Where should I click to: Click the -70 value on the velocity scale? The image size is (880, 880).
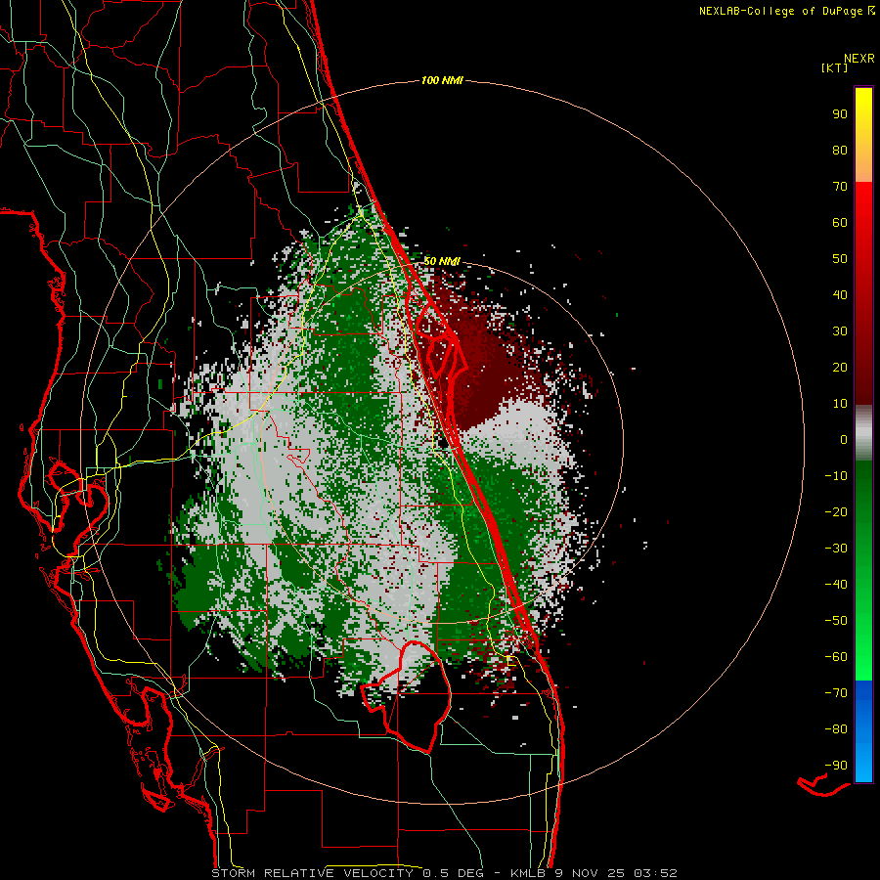click(x=836, y=693)
